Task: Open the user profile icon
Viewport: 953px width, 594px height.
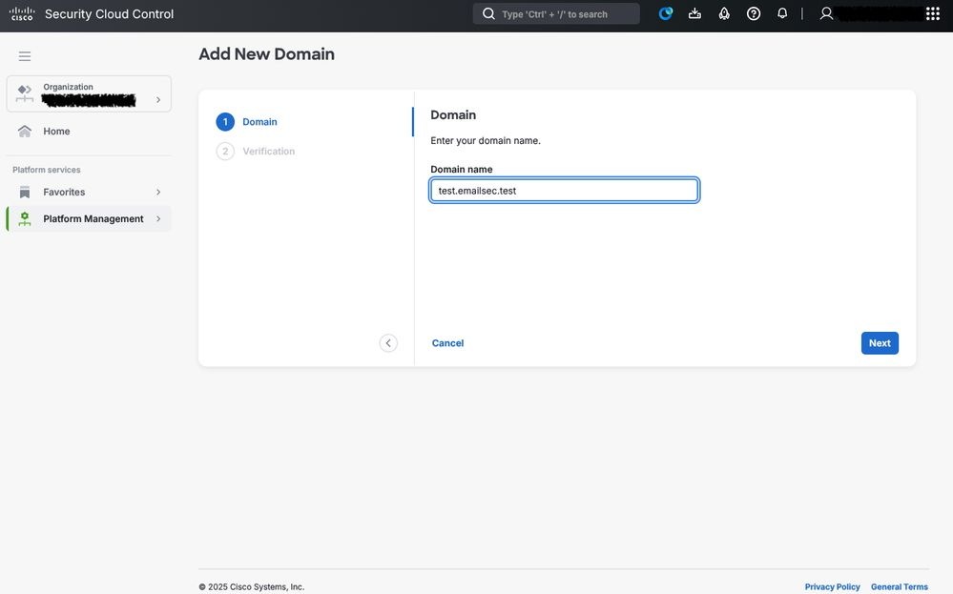Action: 827,13
